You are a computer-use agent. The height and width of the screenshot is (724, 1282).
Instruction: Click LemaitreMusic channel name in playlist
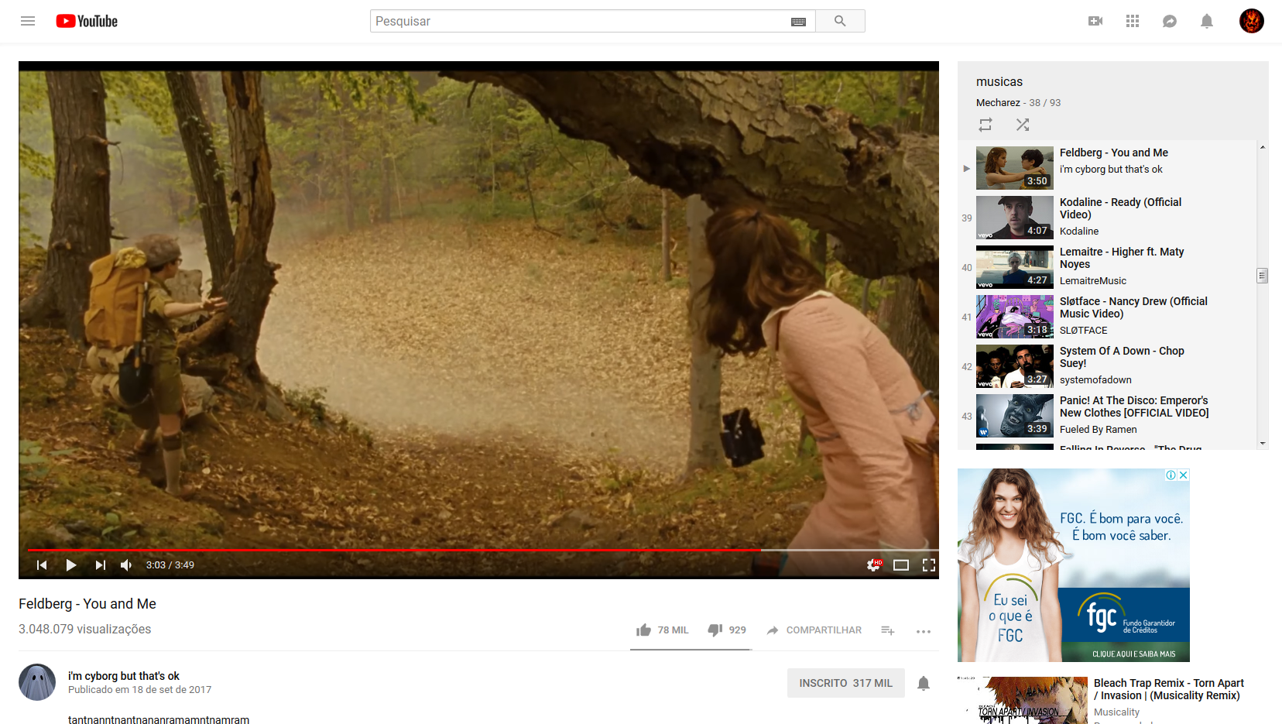coord(1093,281)
